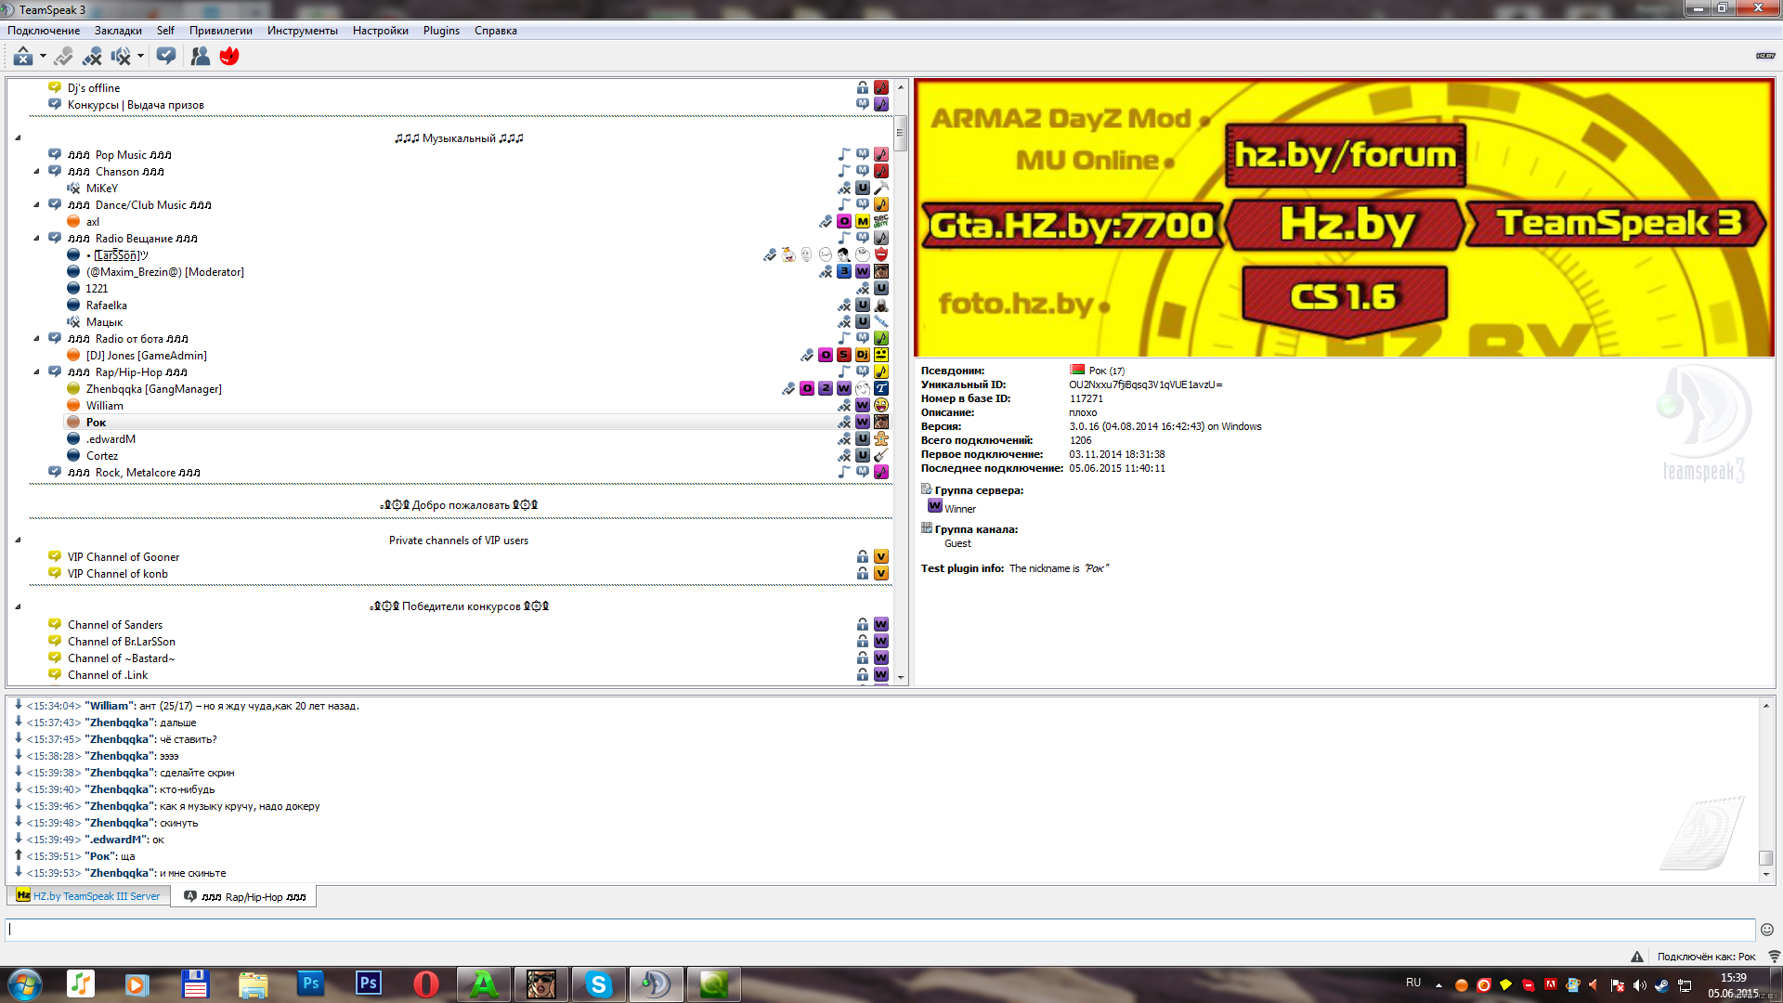Click the lock icon on Dj's offline row
This screenshot has width=1783, height=1003.
pos(863,88)
